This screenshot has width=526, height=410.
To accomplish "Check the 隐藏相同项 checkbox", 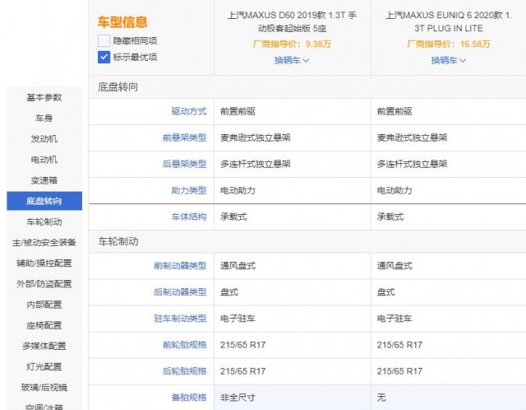I will tap(104, 40).
